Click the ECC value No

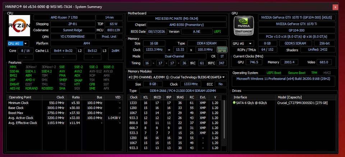221,84
